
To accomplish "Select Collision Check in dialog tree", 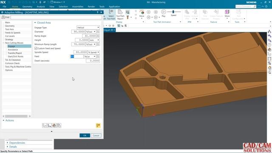I will click(x=12, y=63).
